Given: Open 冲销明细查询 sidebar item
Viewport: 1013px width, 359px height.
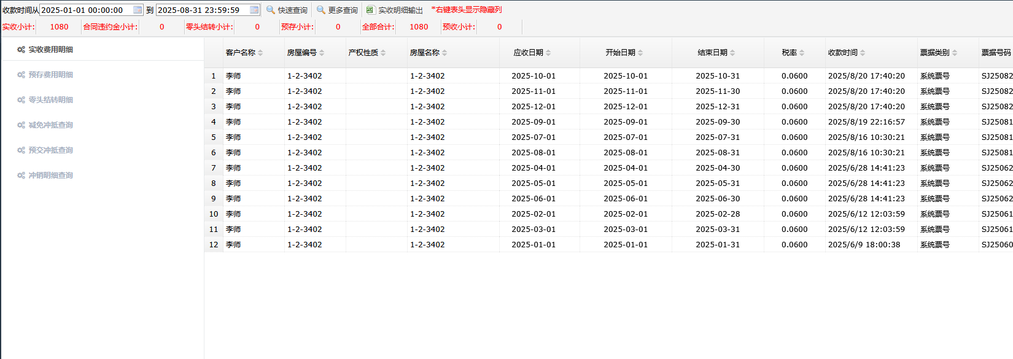Looking at the screenshot, I should click(x=50, y=176).
